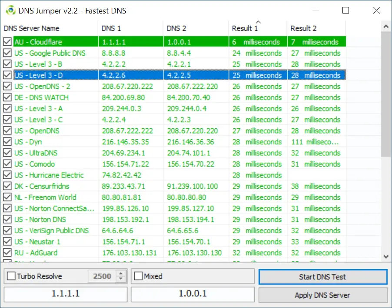Toggle the DE - DNS WATCH checkbox
The height and width of the screenshot is (308, 392).
coord(7,97)
